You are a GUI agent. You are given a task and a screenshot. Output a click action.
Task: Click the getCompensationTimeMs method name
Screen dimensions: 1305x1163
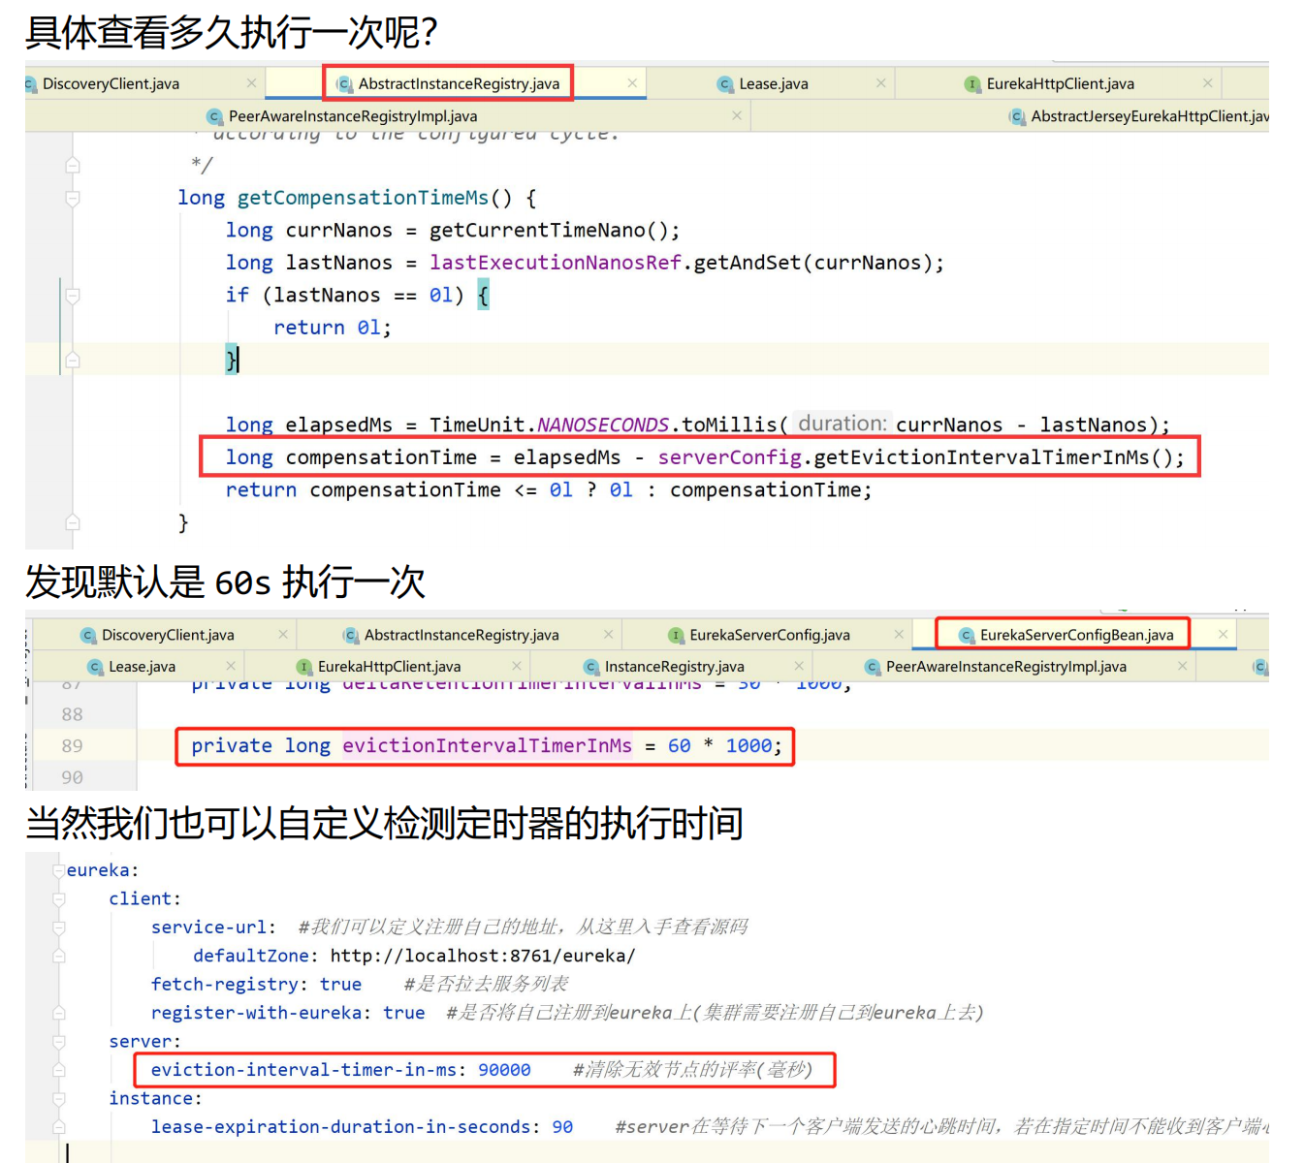click(363, 198)
